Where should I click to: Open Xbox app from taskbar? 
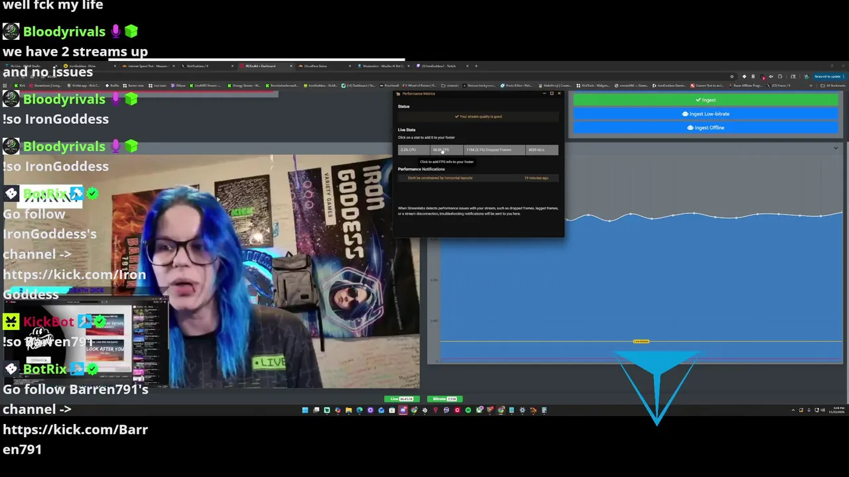coord(480,410)
